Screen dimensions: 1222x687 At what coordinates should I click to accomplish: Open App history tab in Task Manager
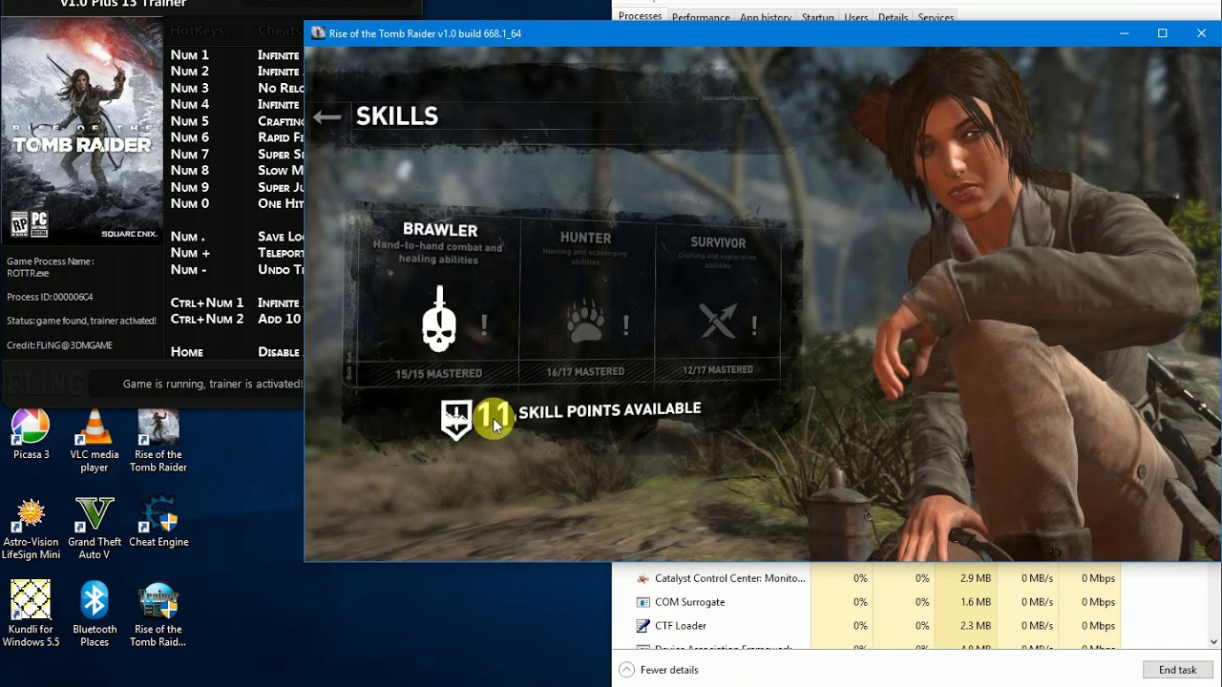point(766,17)
